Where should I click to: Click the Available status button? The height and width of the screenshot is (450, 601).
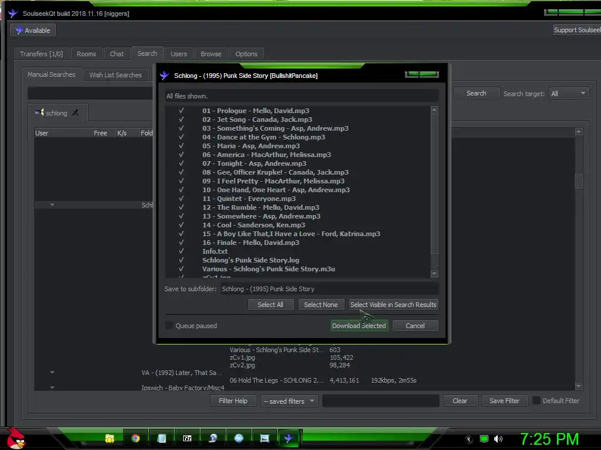point(33,30)
